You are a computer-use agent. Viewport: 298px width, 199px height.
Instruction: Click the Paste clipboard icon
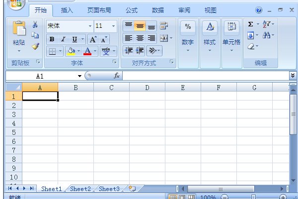point(19,28)
